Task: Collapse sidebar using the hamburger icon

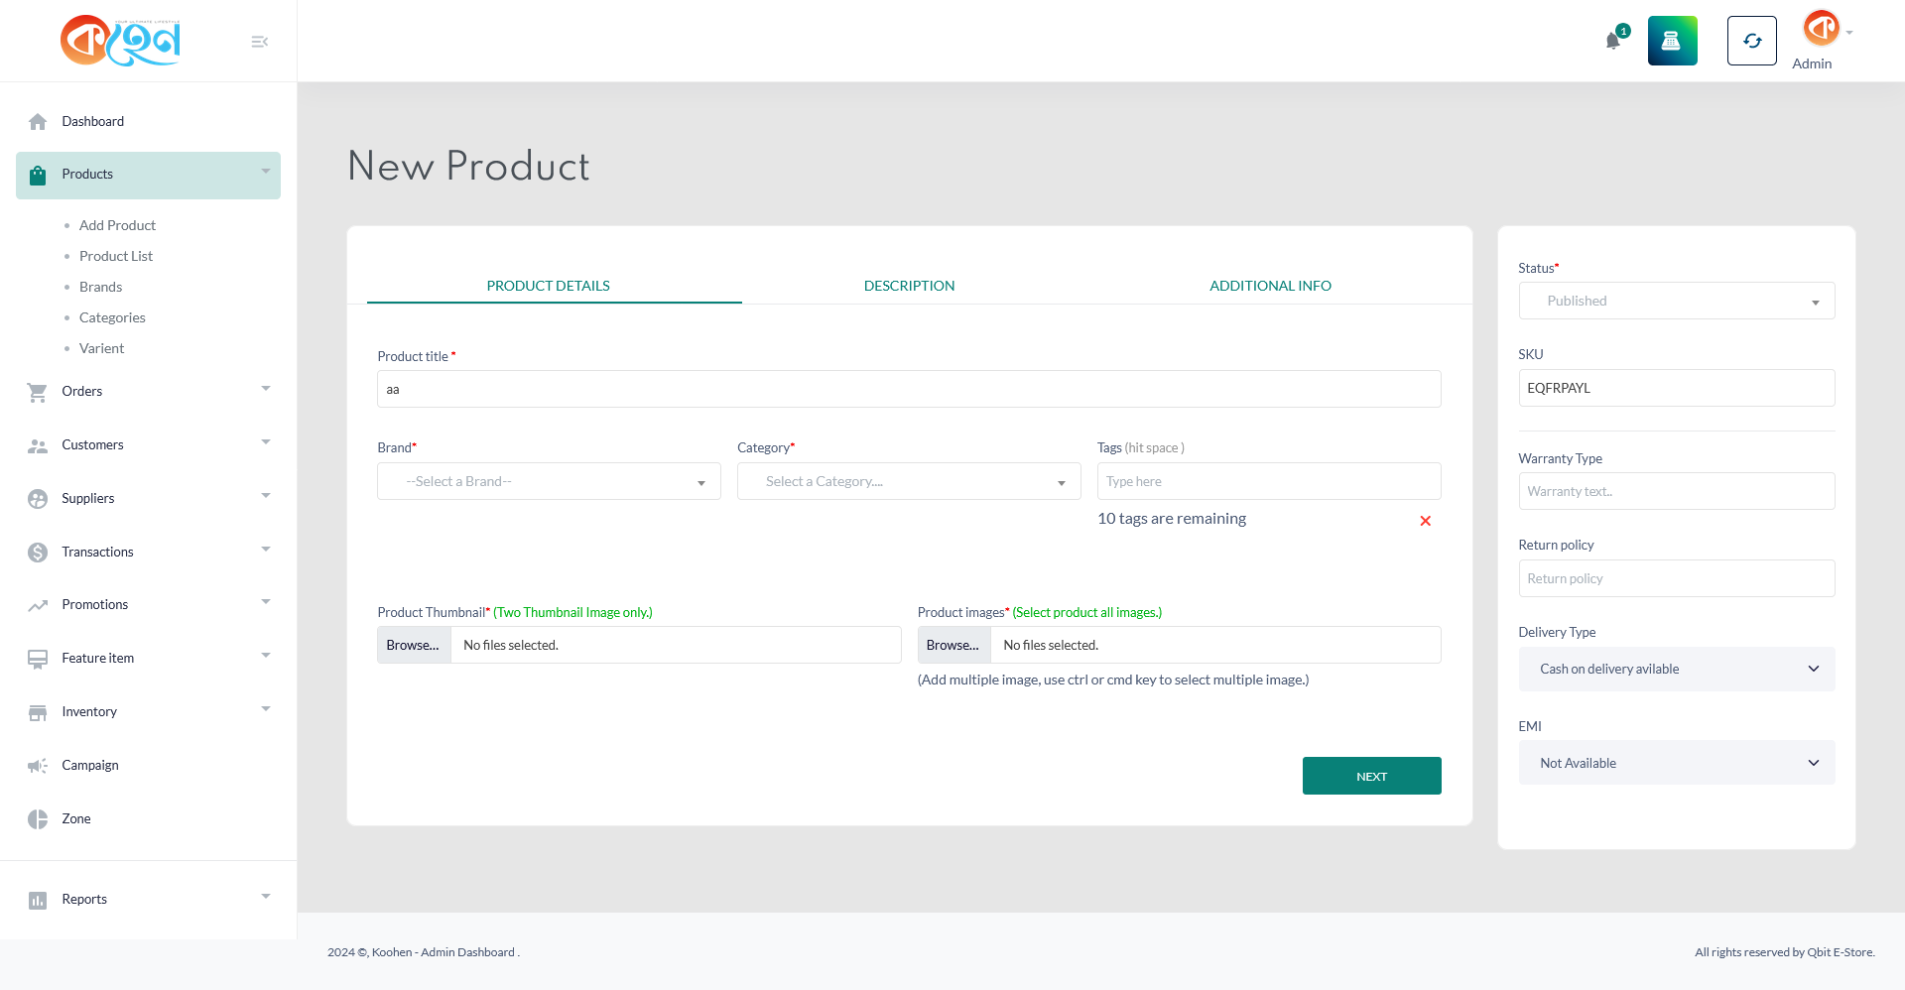Action: 260,42
